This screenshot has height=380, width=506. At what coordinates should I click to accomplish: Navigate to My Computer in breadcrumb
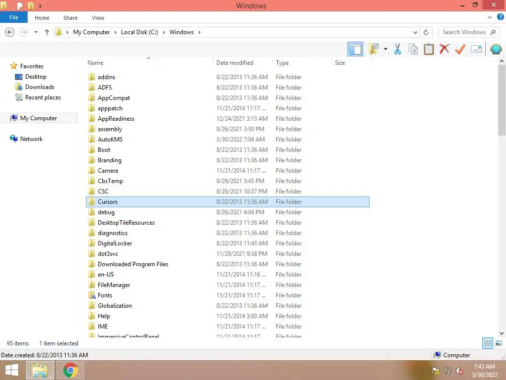[91, 32]
